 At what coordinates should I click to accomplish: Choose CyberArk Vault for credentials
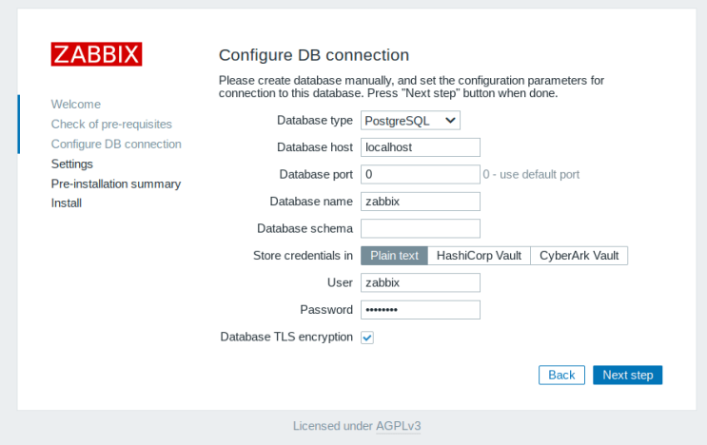[x=579, y=256]
